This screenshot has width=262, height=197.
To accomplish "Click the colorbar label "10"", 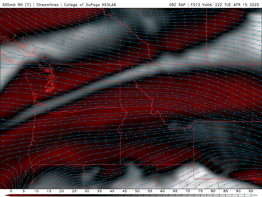I will pos(36,191).
